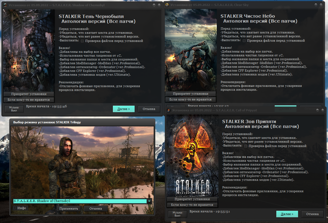Click Отмена in Shadow of Chernobyl installer
Image resolution: width=328 pixels, height=223 pixels.
(149, 109)
